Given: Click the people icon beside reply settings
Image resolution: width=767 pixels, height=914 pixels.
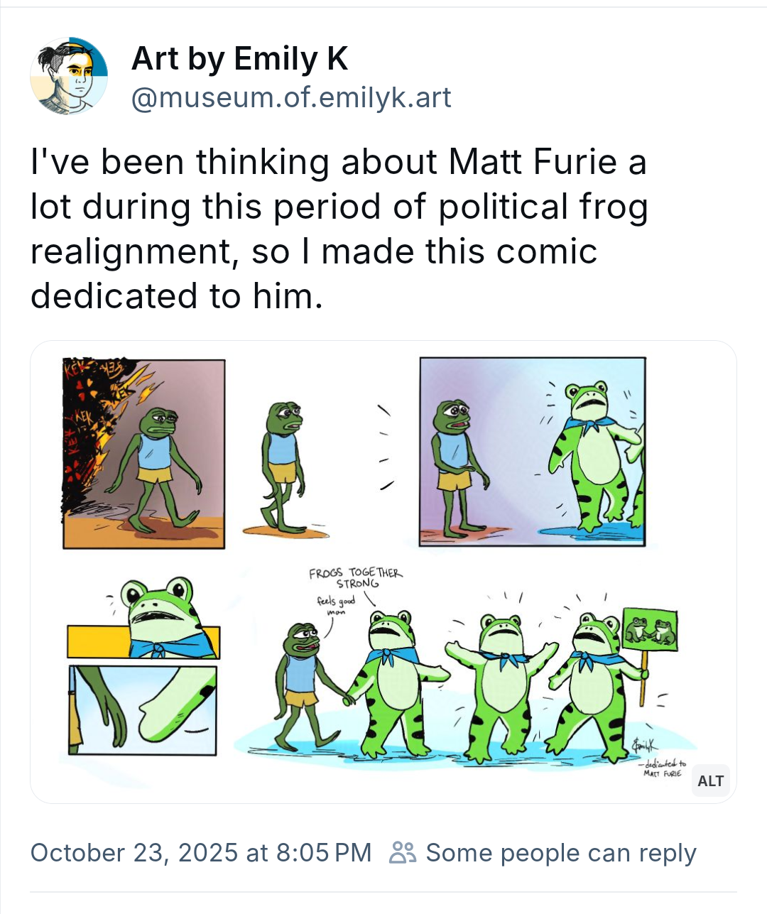Looking at the screenshot, I should pos(403,852).
